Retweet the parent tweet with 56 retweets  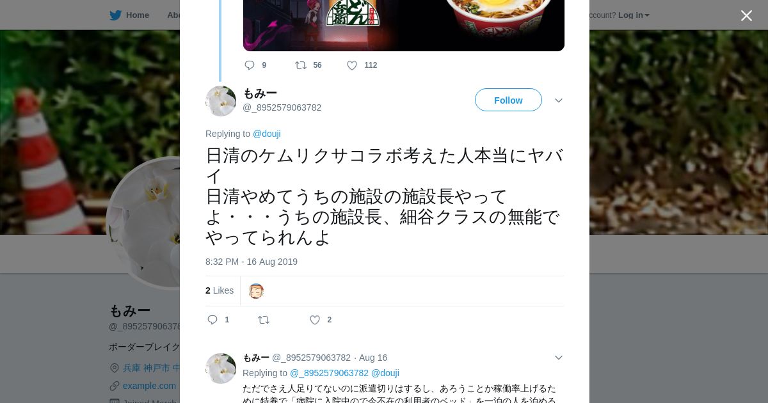pos(301,65)
